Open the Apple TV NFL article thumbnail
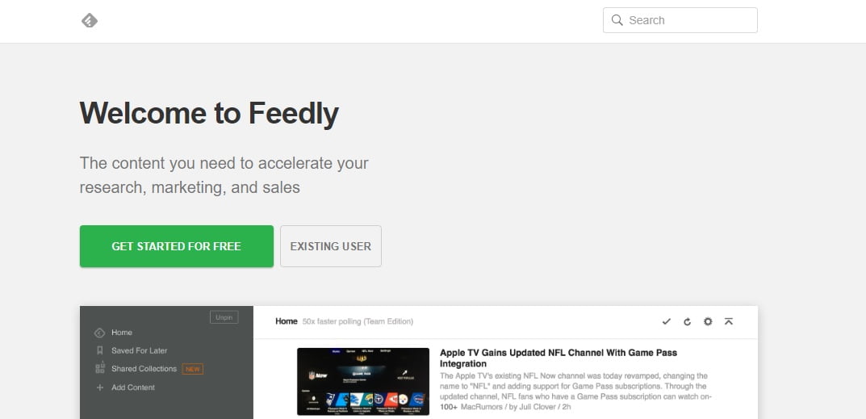This screenshot has height=419, width=866. 363,381
